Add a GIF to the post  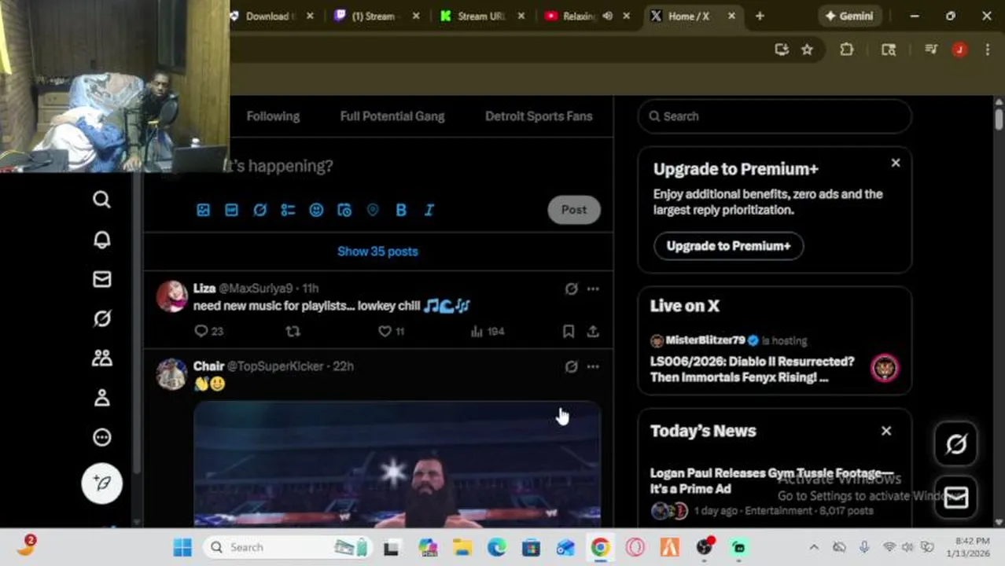231,210
